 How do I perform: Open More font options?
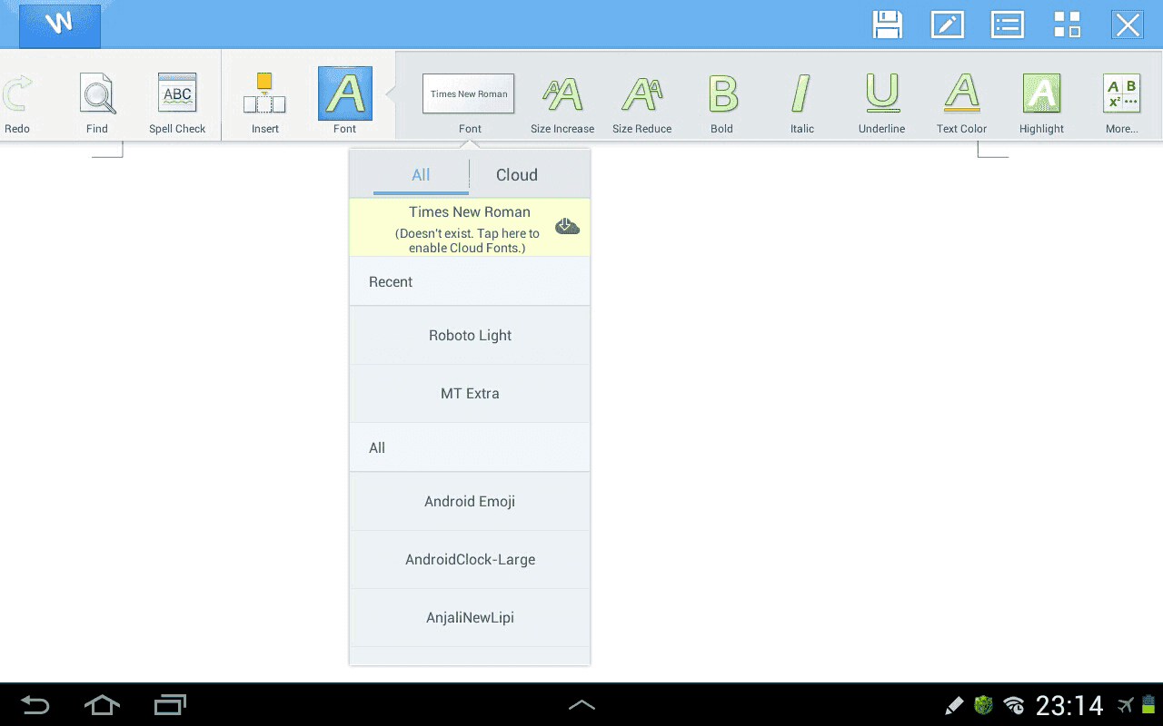click(1121, 103)
